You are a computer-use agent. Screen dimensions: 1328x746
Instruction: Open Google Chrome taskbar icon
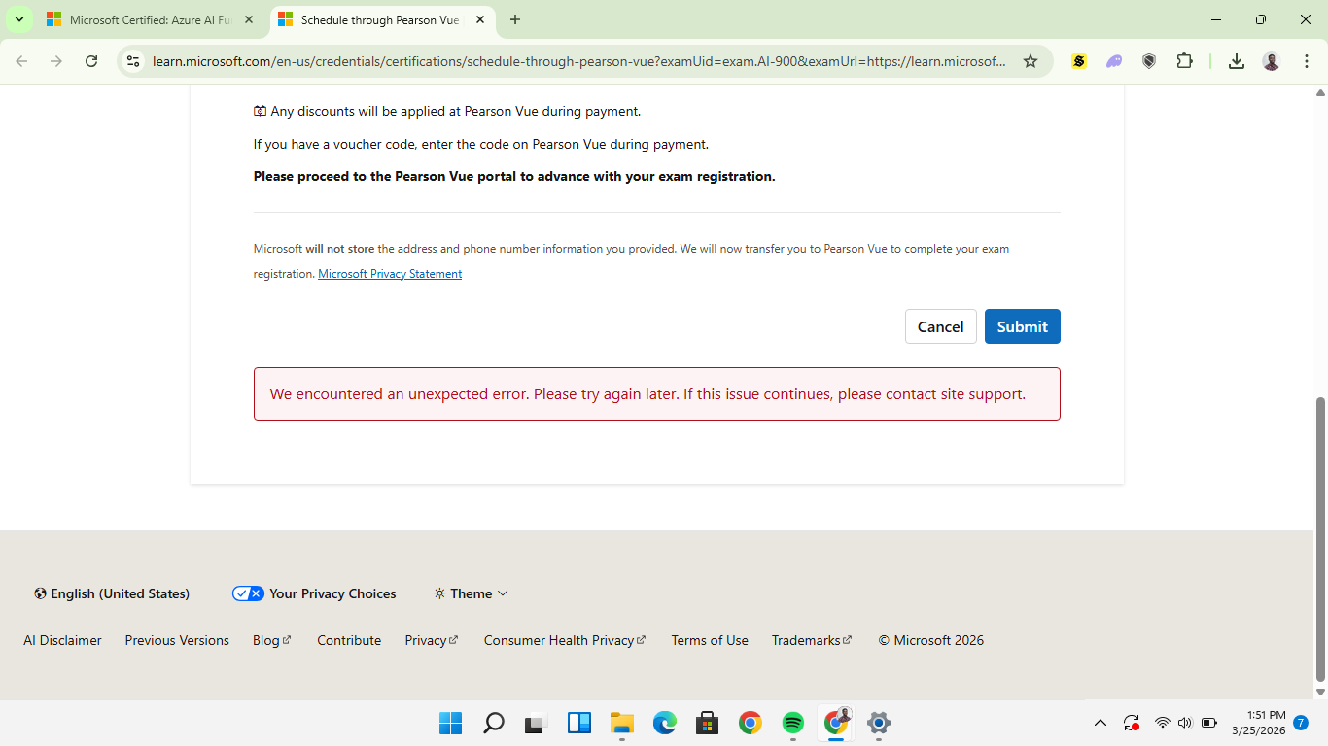(750, 723)
